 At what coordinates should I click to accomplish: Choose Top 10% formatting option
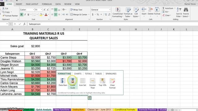pyautogui.click(x=102, y=82)
